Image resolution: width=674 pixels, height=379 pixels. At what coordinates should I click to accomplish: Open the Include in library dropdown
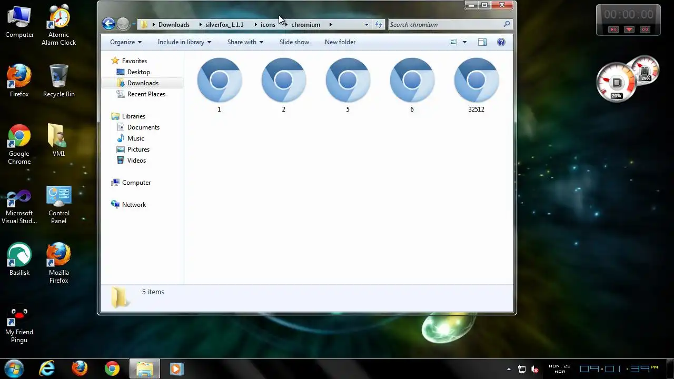point(184,42)
